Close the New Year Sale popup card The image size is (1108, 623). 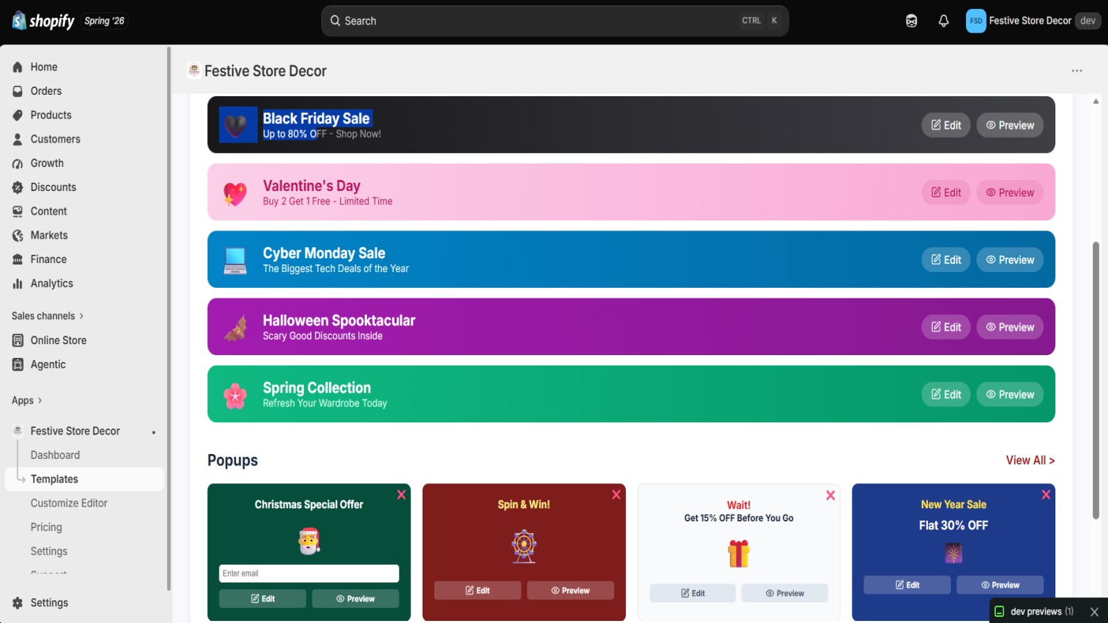(x=1046, y=495)
